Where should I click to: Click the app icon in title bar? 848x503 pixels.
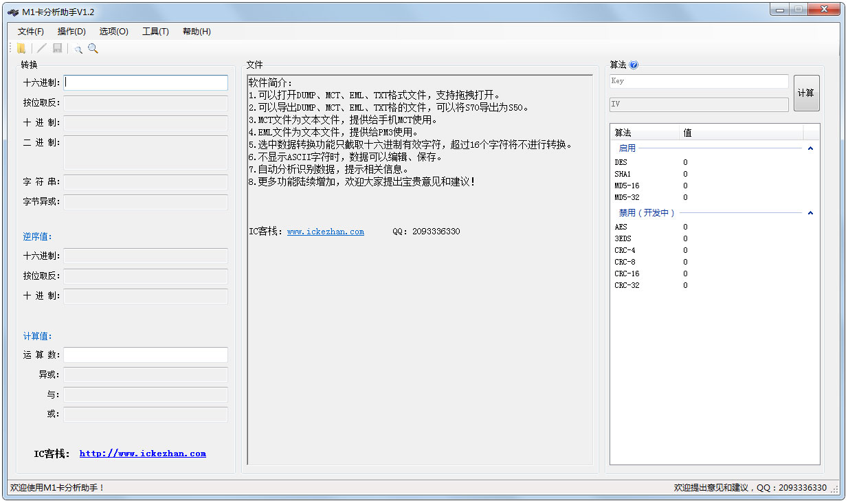click(x=13, y=12)
